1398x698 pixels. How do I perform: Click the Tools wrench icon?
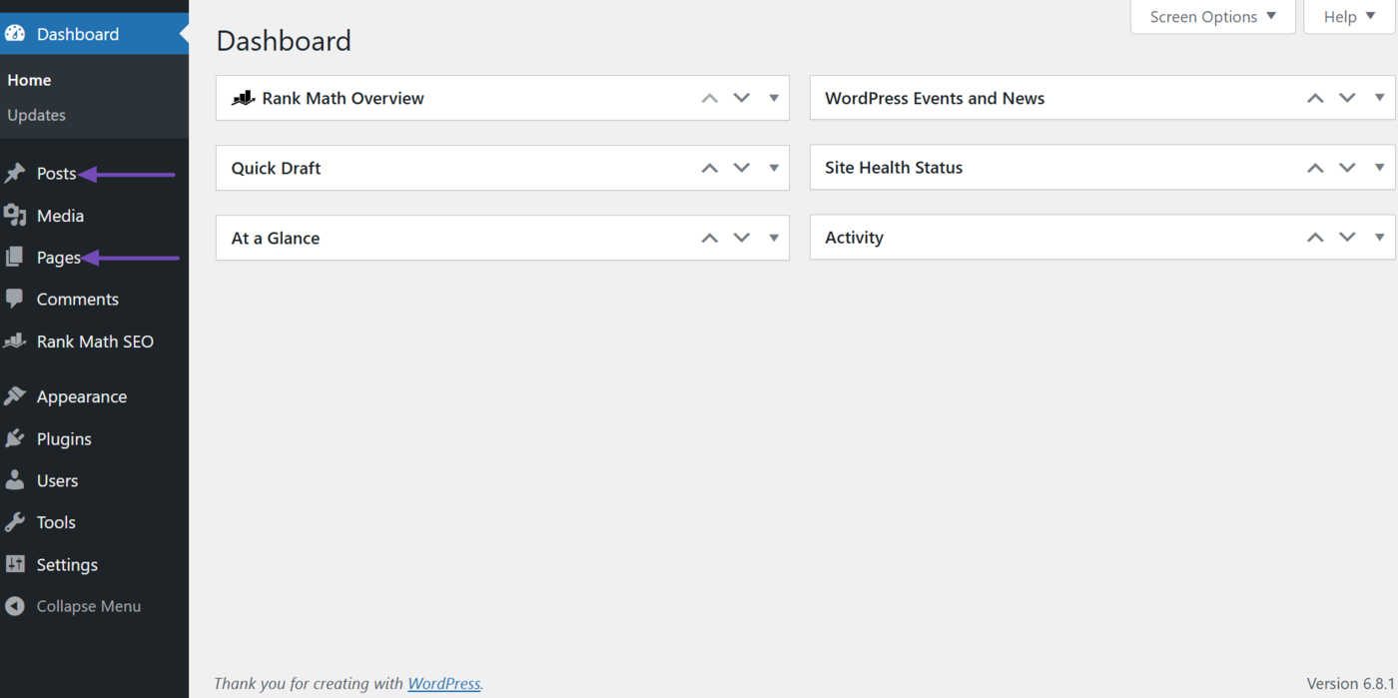[x=15, y=522]
